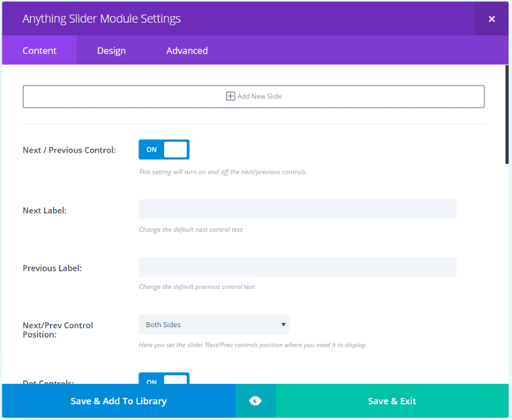Click the Both Sides dropdown arrow

(x=283, y=325)
